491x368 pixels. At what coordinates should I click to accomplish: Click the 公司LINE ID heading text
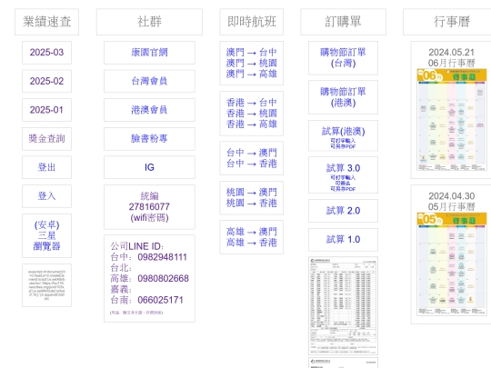pos(136,246)
